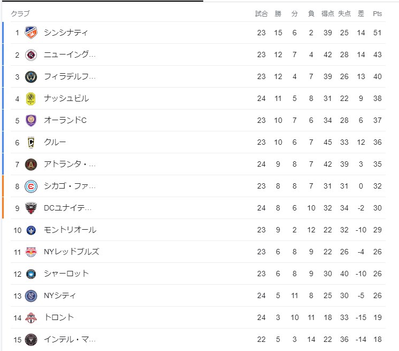
Task: Click the FC Cincinnati club crest icon
Action: (31, 33)
